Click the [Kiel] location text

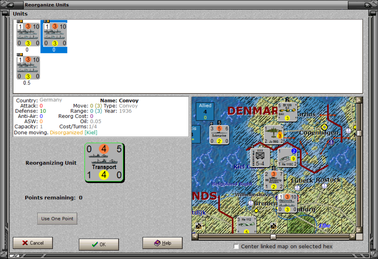click(x=91, y=133)
